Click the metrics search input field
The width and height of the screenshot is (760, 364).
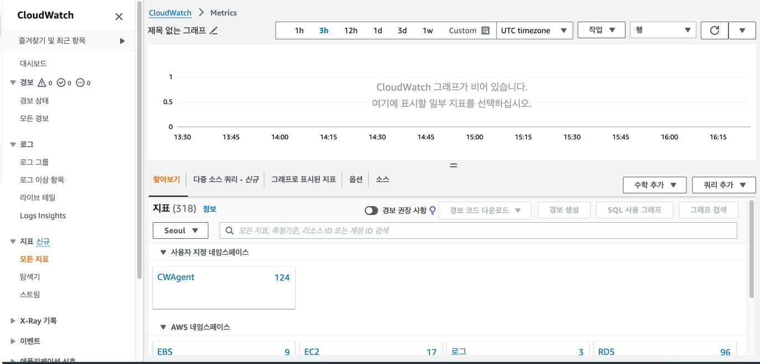point(478,230)
